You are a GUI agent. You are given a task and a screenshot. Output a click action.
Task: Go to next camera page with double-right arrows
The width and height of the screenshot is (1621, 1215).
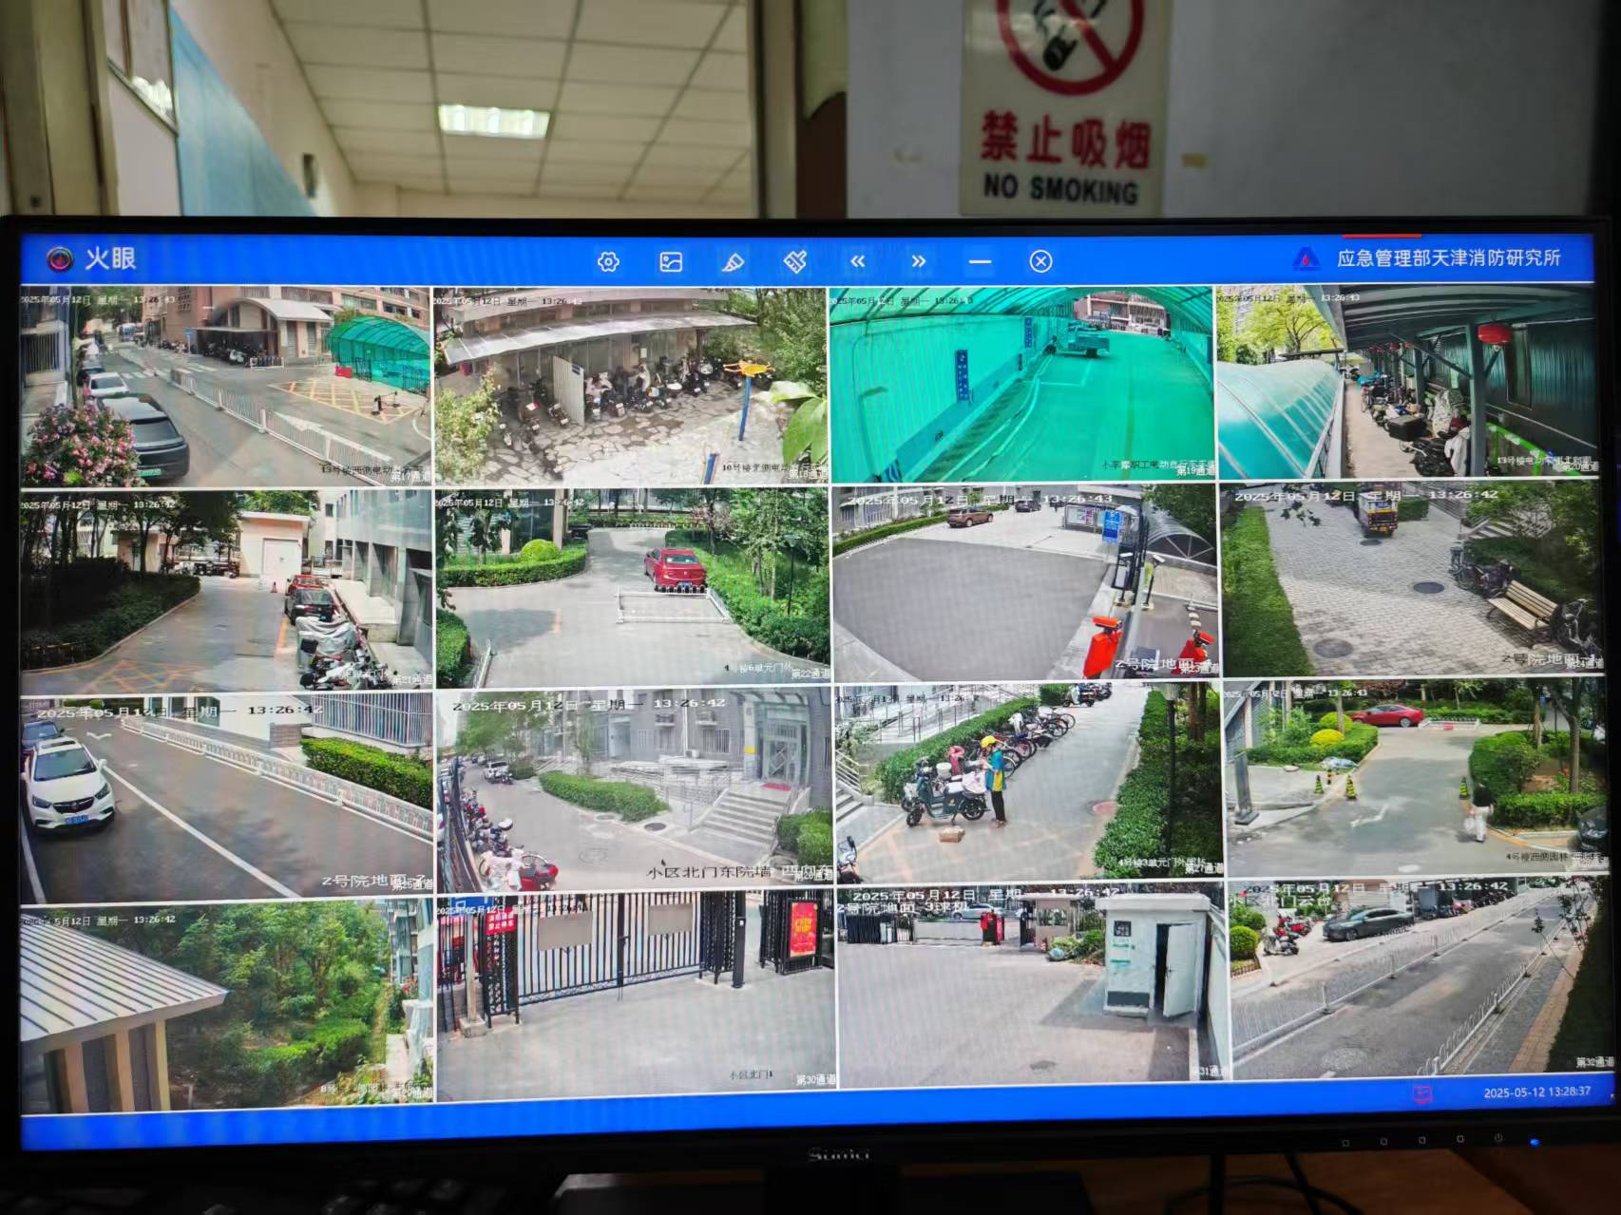pyautogui.click(x=918, y=261)
